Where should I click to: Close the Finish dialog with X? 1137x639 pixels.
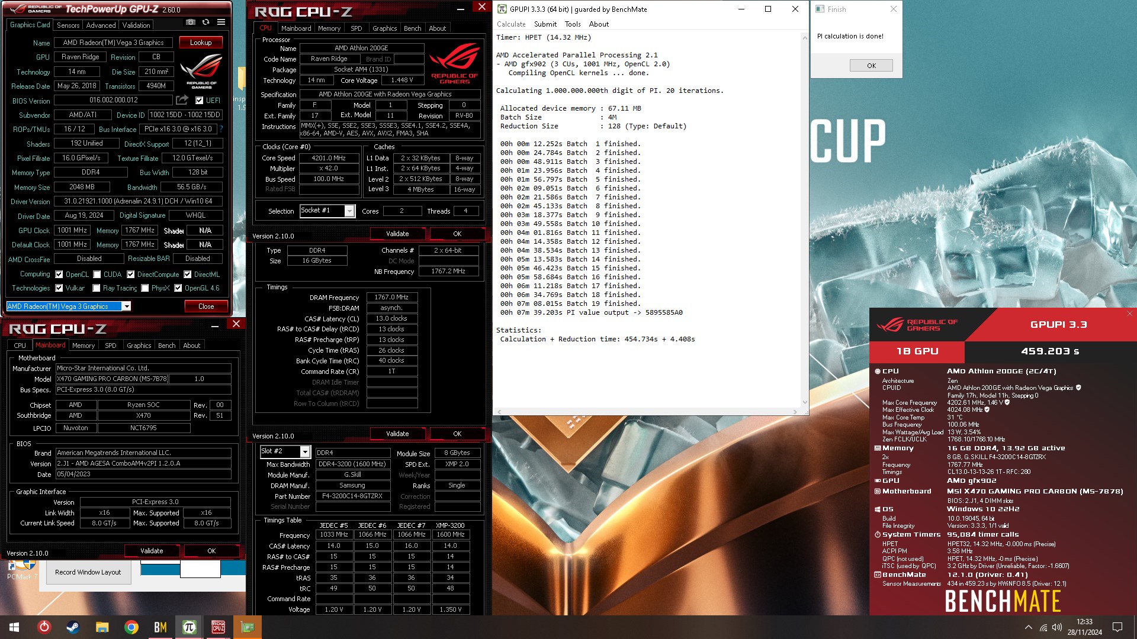(x=893, y=9)
